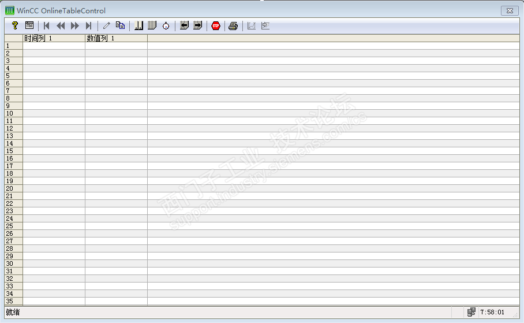Open the archive tag selection grid icon
This screenshot has height=323, width=524.
pos(152,25)
